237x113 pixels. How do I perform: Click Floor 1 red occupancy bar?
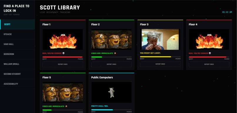tap(63, 57)
